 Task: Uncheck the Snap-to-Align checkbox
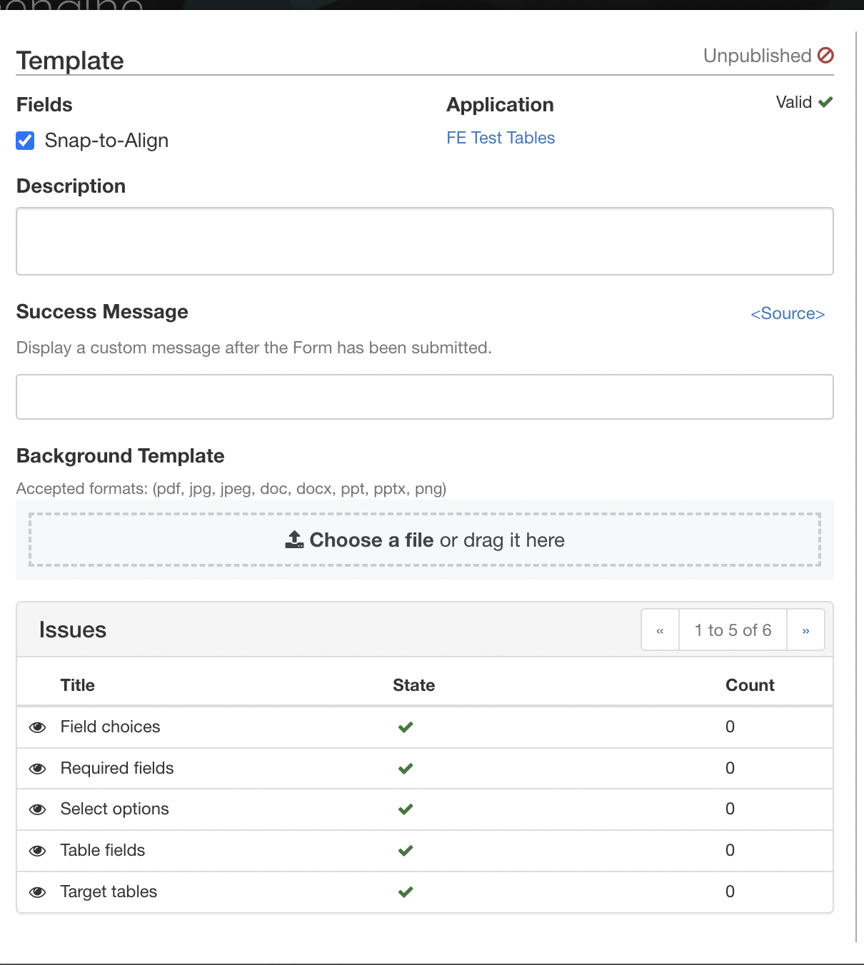tap(26, 141)
